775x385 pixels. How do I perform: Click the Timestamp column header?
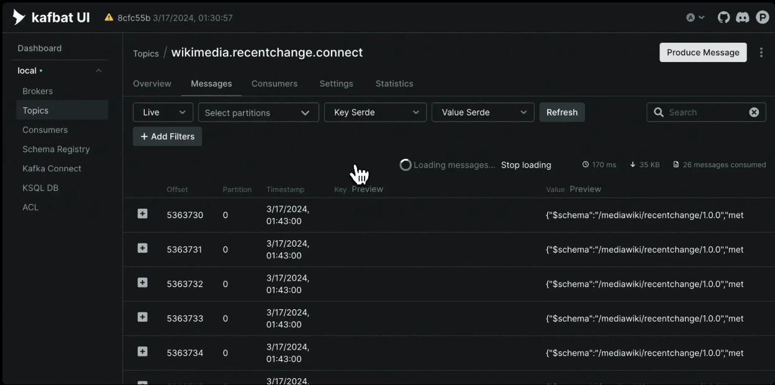286,189
